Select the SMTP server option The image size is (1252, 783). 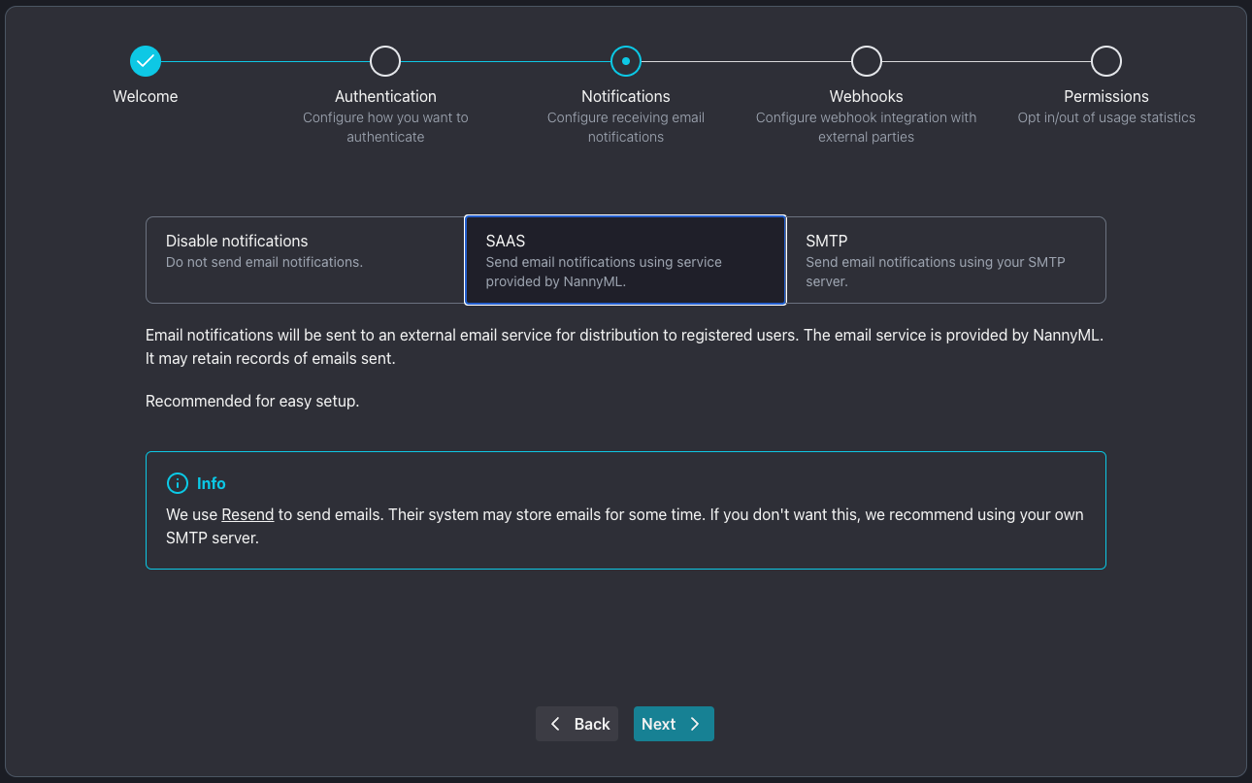click(945, 260)
